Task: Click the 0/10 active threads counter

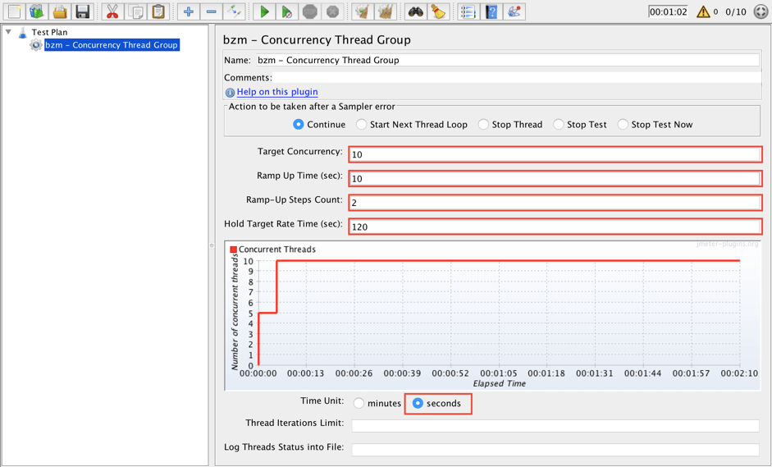Action: (736, 11)
